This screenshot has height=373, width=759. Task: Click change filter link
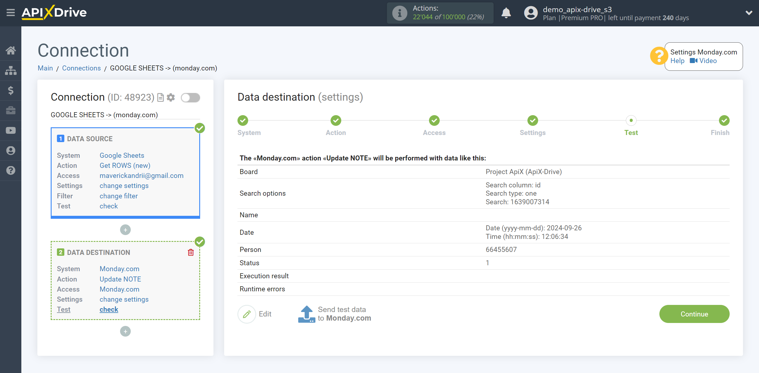point(119,196)
